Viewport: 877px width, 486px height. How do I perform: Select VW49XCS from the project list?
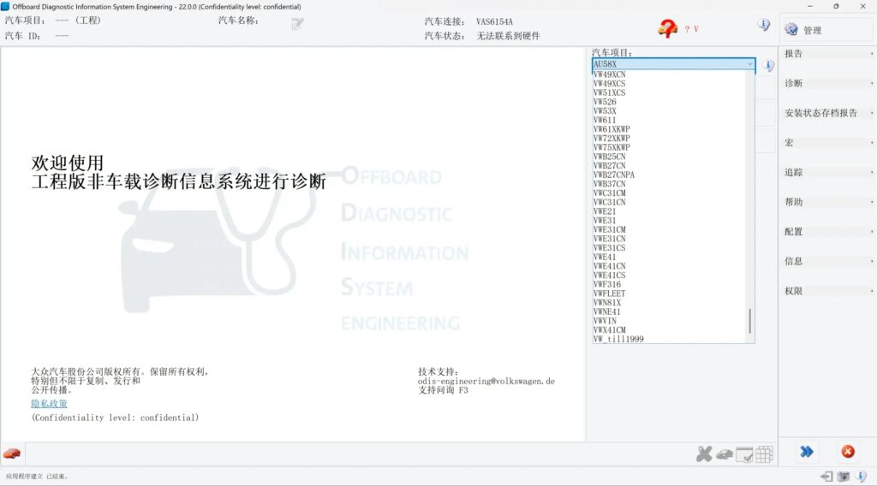click(669, 83)
